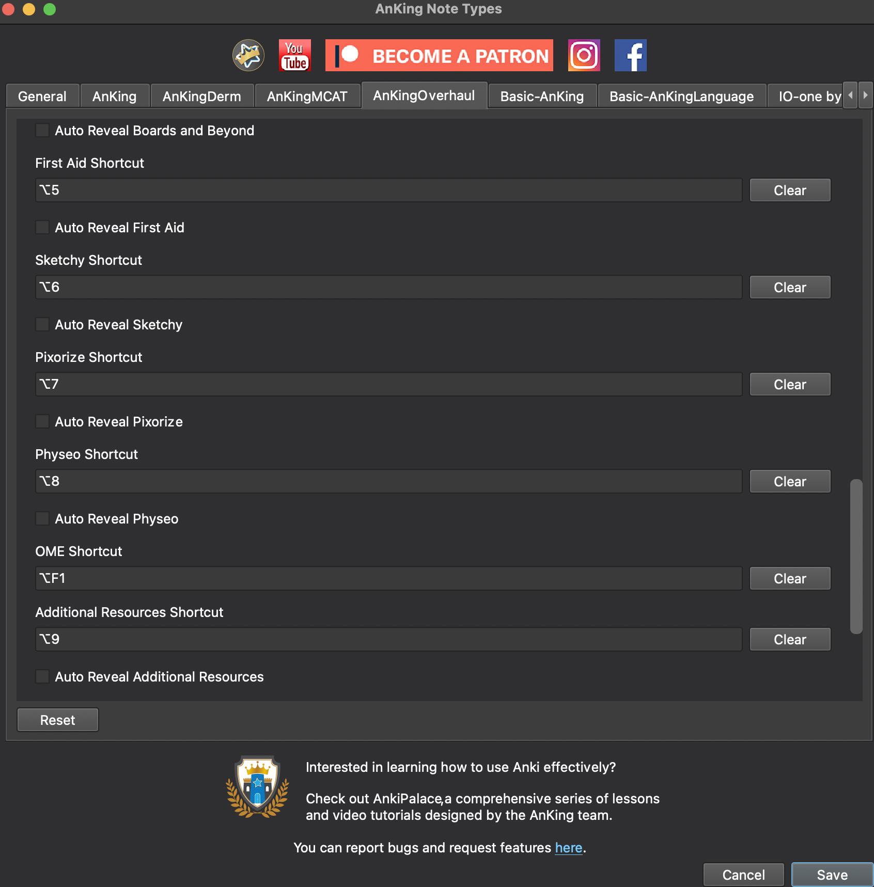Enable Auto Reveal First Aid
The image size is (874, 887).
42,227
